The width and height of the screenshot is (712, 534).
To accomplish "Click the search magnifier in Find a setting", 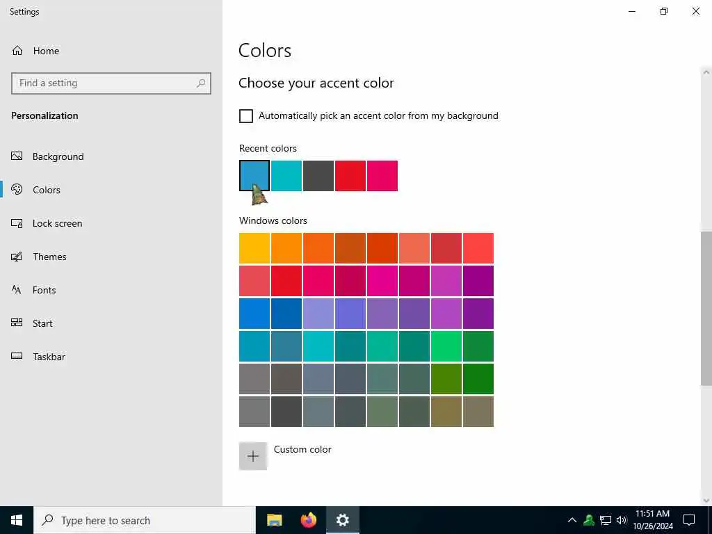I will [x=201, y=83].
